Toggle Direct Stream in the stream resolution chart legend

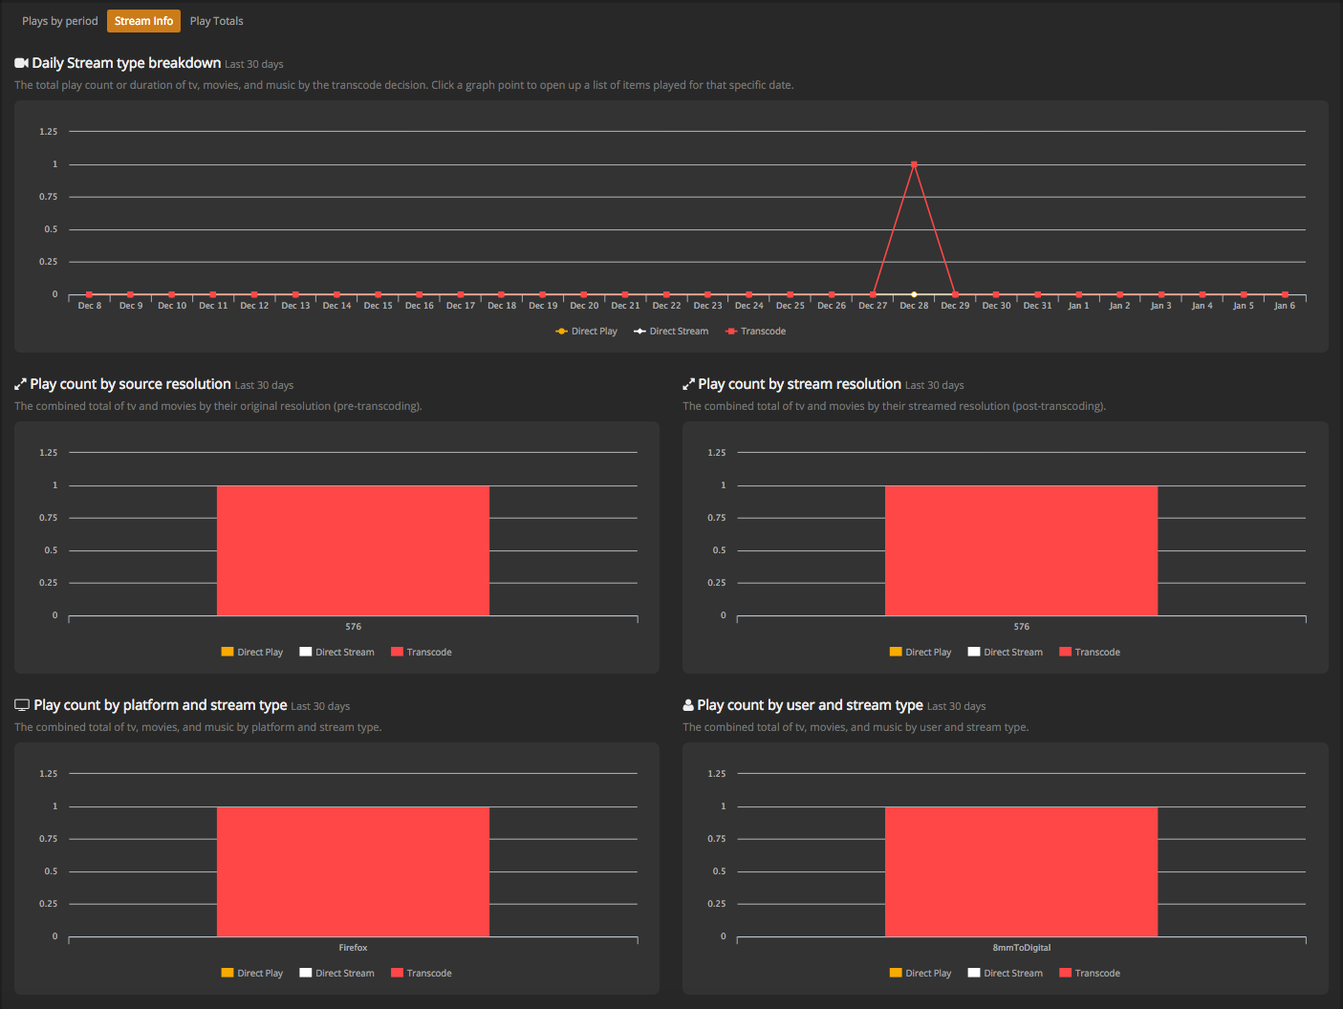click(1005, 653)
